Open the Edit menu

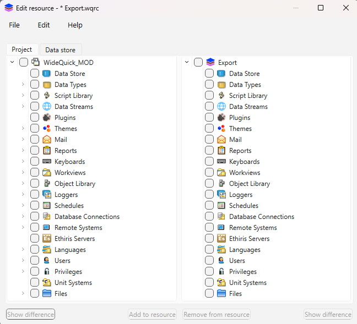click(x=44, y=25)
